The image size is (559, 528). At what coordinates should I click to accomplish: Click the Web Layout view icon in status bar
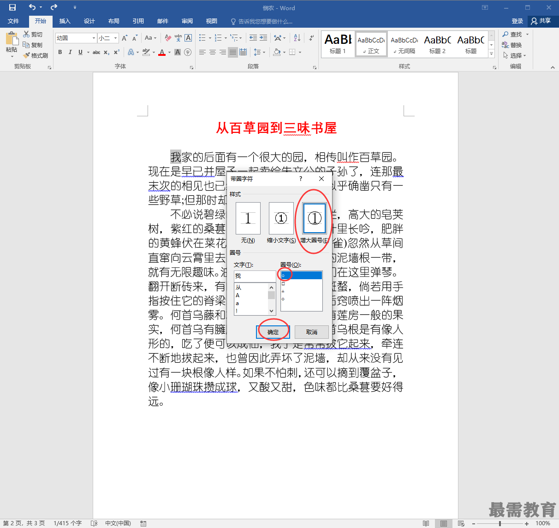(x=461, y=523)
